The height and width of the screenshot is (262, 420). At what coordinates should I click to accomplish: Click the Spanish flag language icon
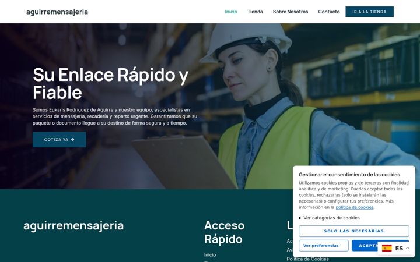387,249
